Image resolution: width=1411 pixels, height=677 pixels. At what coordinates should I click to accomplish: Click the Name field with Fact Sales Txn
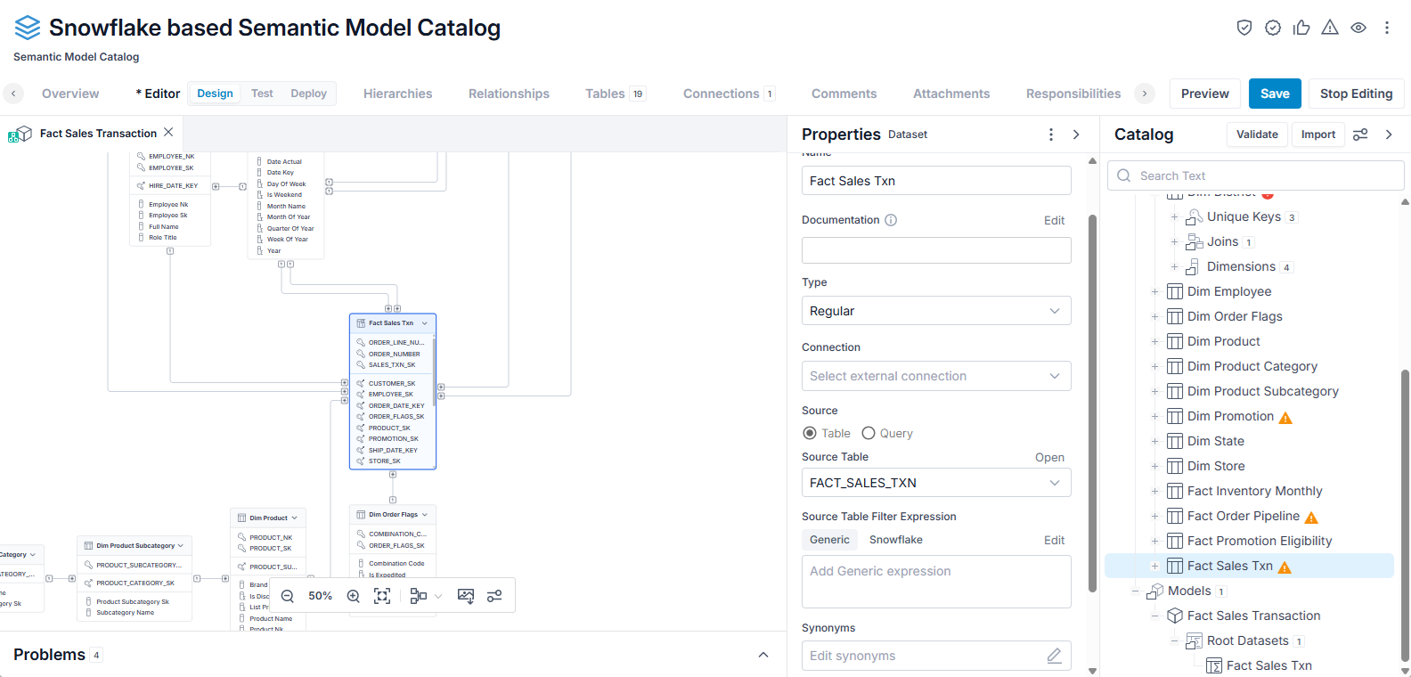click(x=936, y=181)
